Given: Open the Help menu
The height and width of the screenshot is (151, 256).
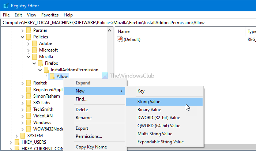Looking at the screenshot, I should (68, 15).
